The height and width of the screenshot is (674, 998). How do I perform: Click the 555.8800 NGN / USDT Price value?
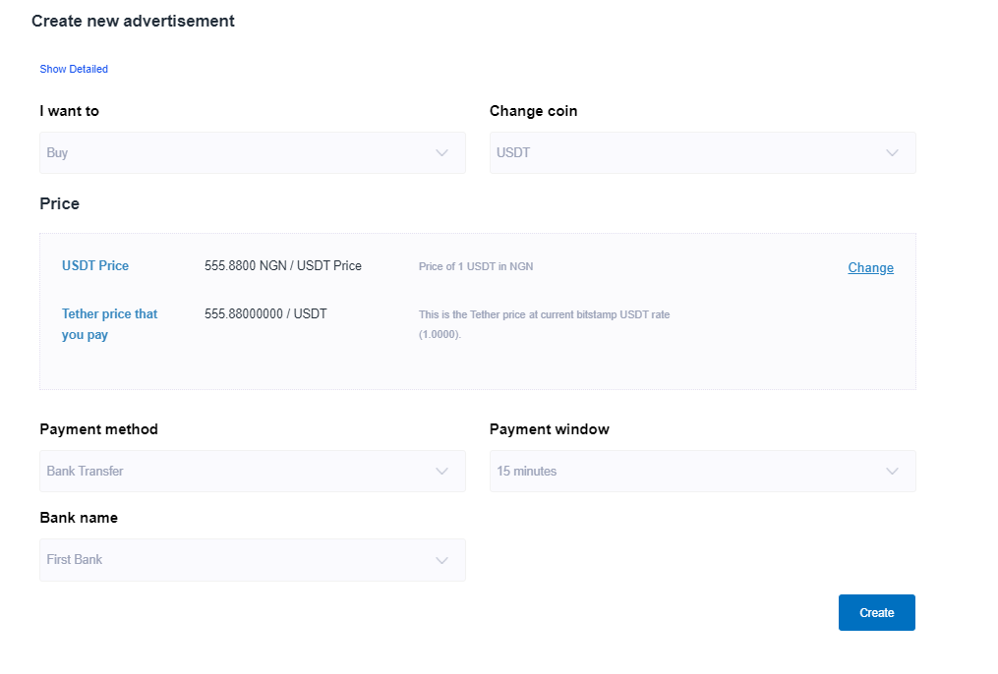click(283, 265)
